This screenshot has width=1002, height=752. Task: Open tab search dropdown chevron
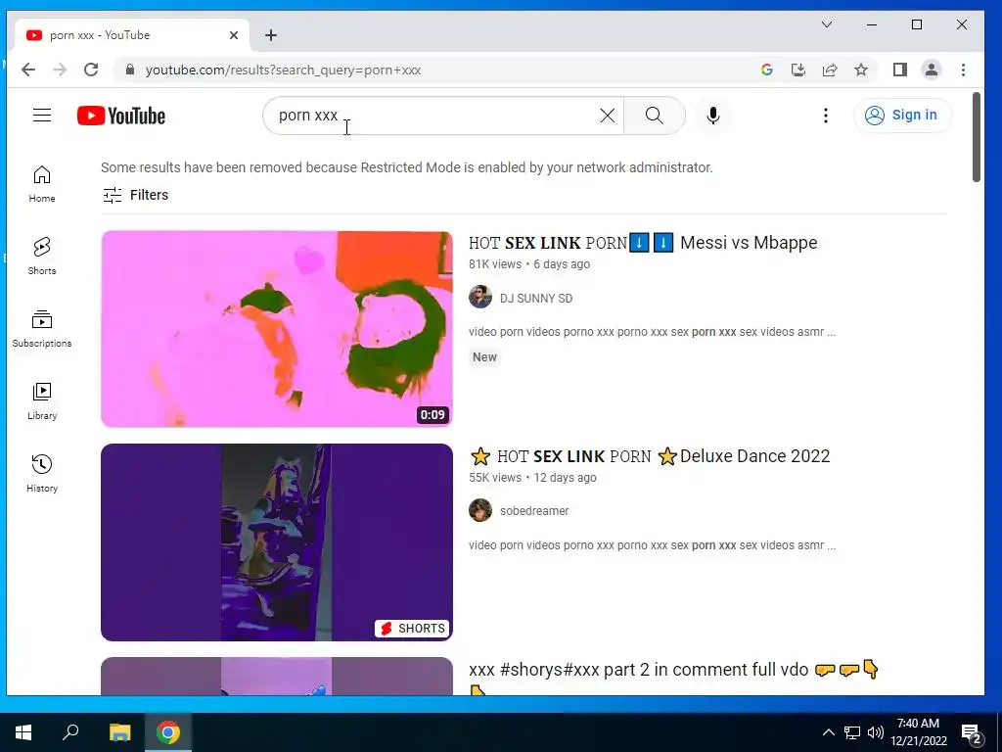(826, 24)
